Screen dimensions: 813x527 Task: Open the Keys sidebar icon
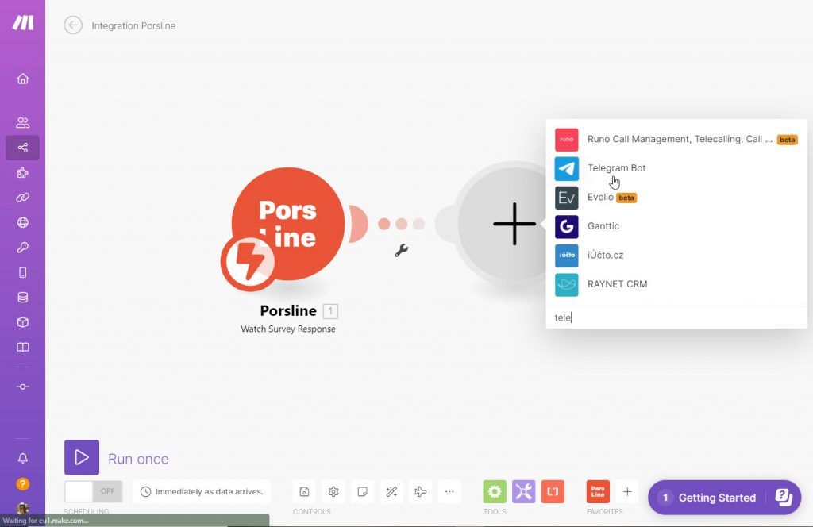click(x=23, y=247)
